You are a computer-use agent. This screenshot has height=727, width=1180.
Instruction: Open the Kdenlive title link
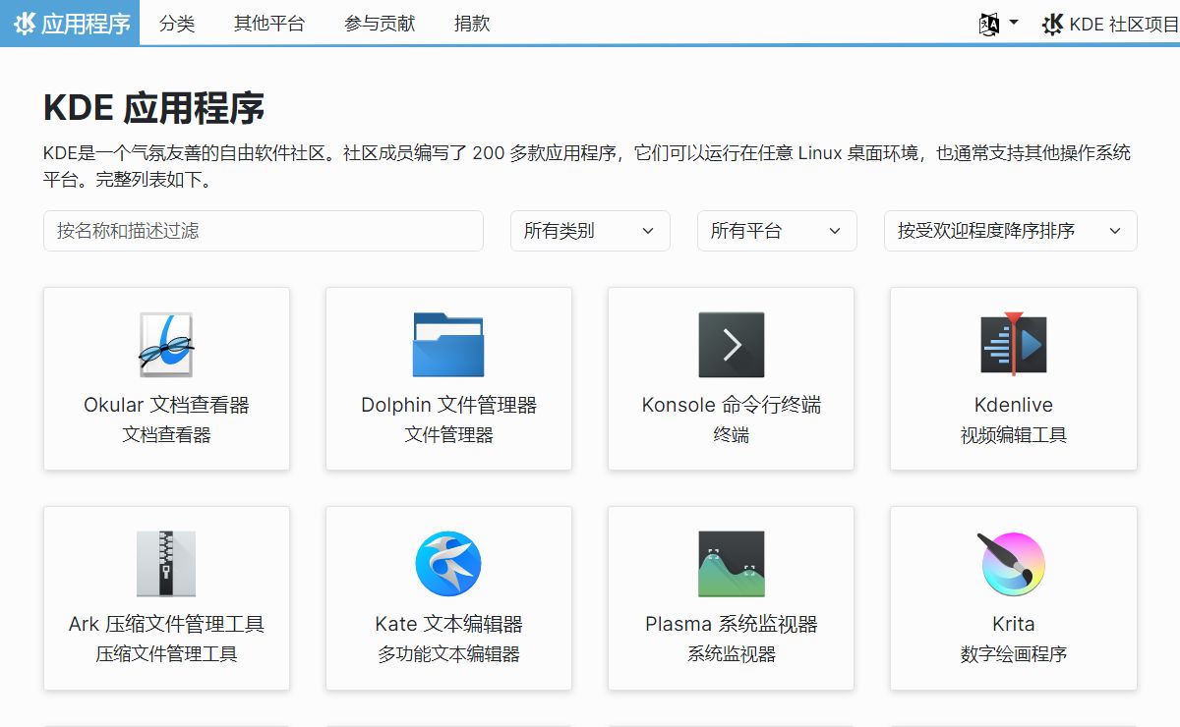(1013, 405)
